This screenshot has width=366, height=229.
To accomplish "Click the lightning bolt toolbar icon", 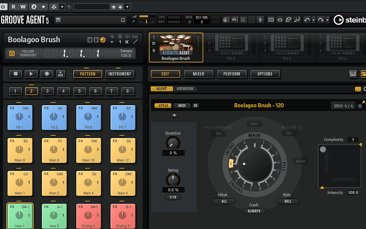I will (260, 20).
